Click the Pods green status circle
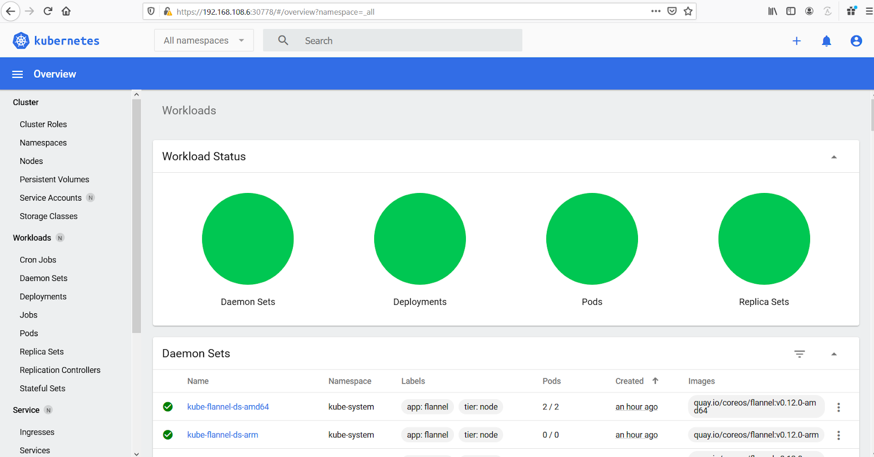This screenshot has height=457, width=874. tap(592, 239)
